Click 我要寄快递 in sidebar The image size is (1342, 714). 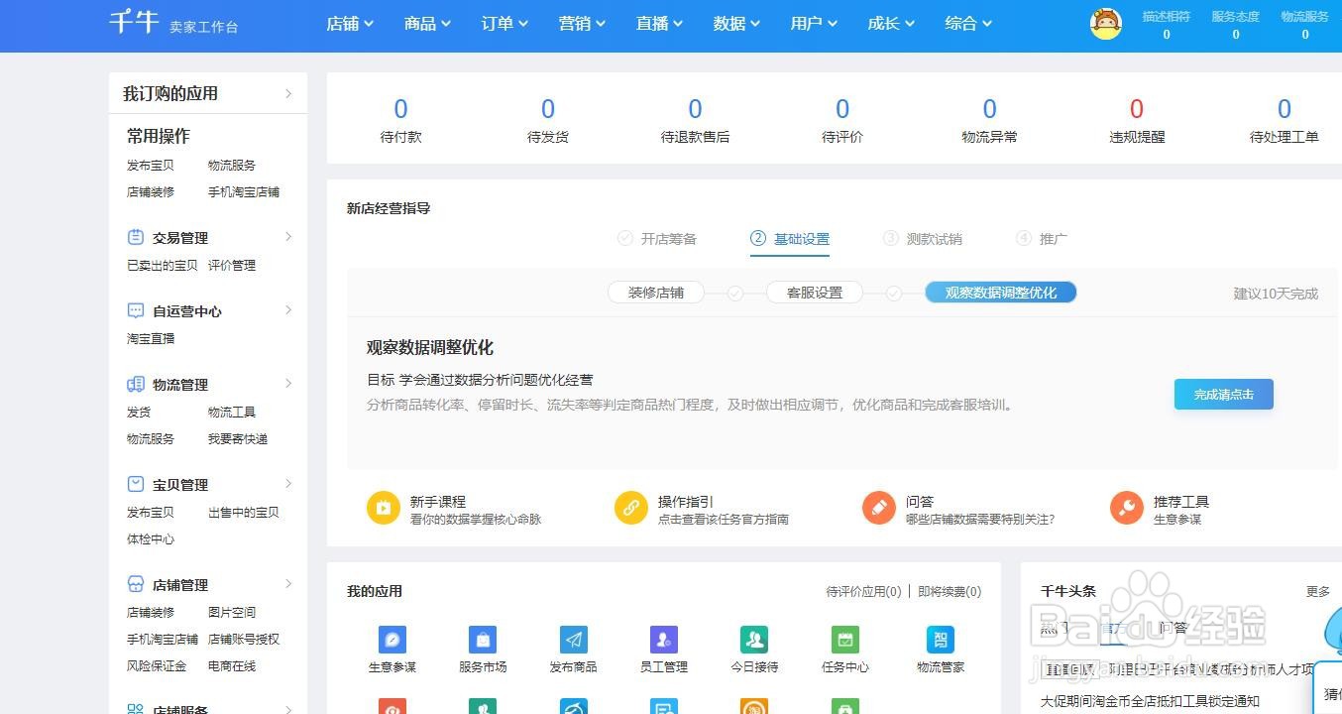pos(238,438)
